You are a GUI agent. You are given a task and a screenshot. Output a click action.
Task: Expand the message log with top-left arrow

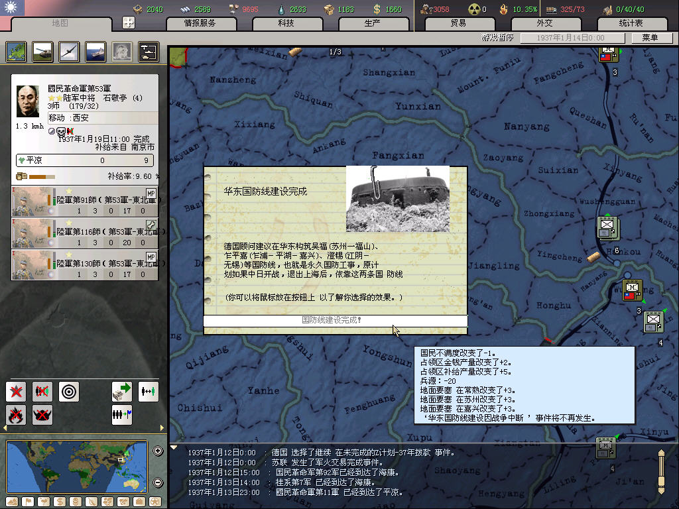pyautogui.click(x=174, y=447)
